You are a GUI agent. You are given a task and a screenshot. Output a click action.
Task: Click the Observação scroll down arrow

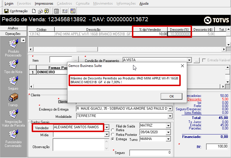107,148
